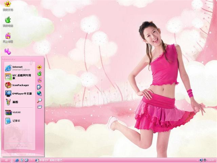The width and height of the screenshot is (217, 163).
Task: Expand All Programs in Start menu
Action: tap(19, 146)
